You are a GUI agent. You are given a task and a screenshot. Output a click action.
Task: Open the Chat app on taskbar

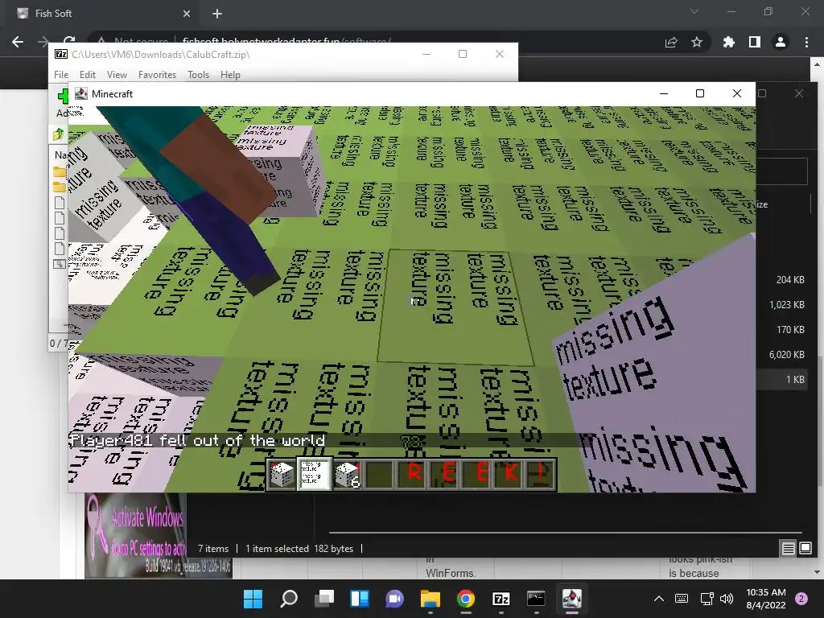click(394, 599)
